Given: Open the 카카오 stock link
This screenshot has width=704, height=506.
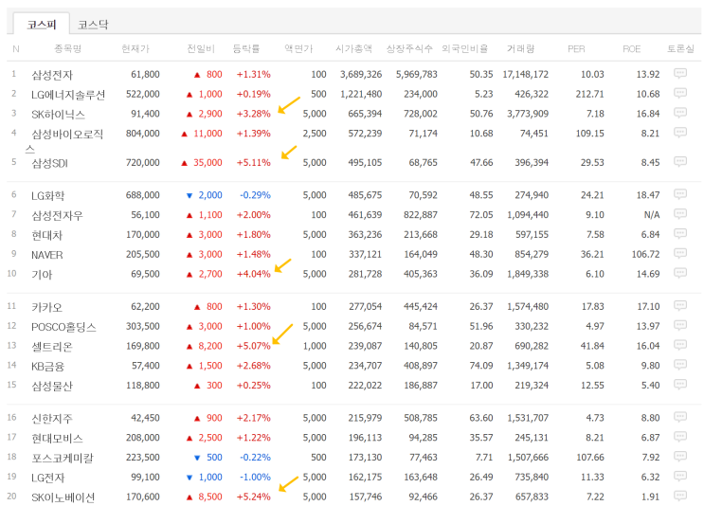Looking at the screenshot, I should pyautogui.click(x=46, y=307).
